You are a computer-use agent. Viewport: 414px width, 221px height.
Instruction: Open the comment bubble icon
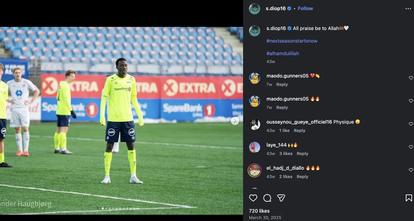[x=267, y=198]
